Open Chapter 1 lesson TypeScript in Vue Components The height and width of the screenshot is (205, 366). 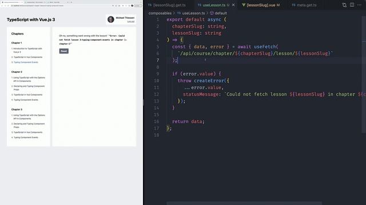[x=27, y=57]
